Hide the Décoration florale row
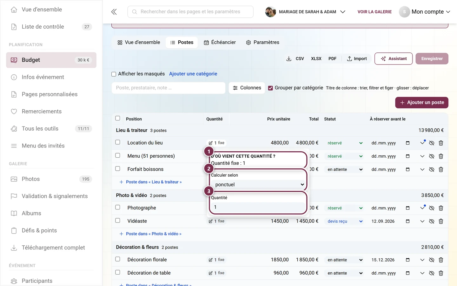Screen dimensions: 457x286 coord(432,260)
